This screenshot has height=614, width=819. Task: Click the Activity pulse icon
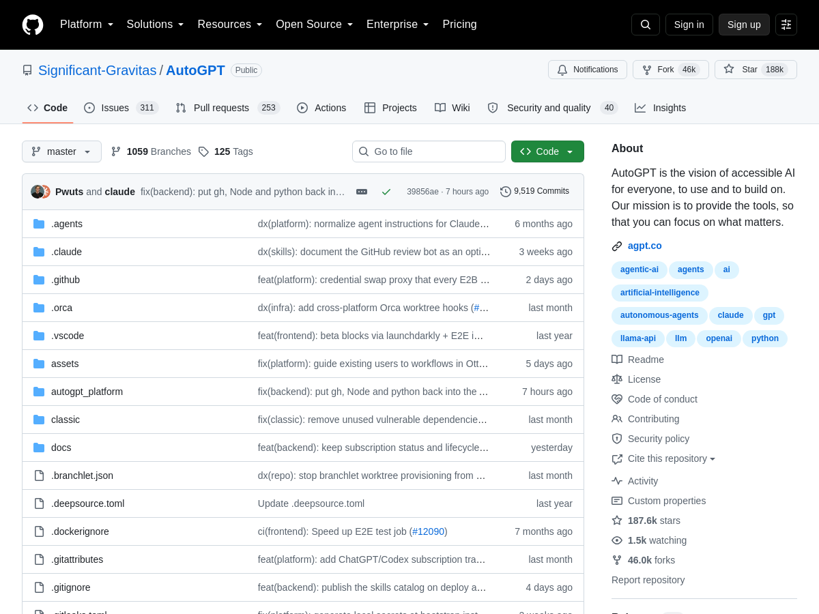617,481
